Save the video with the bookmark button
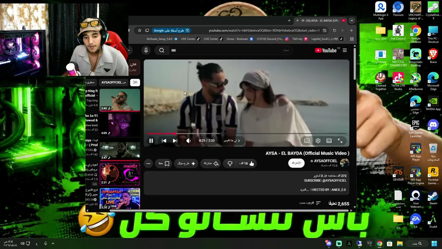The width and height of the screenshot is (442, 249). click(x=164, y=164)
